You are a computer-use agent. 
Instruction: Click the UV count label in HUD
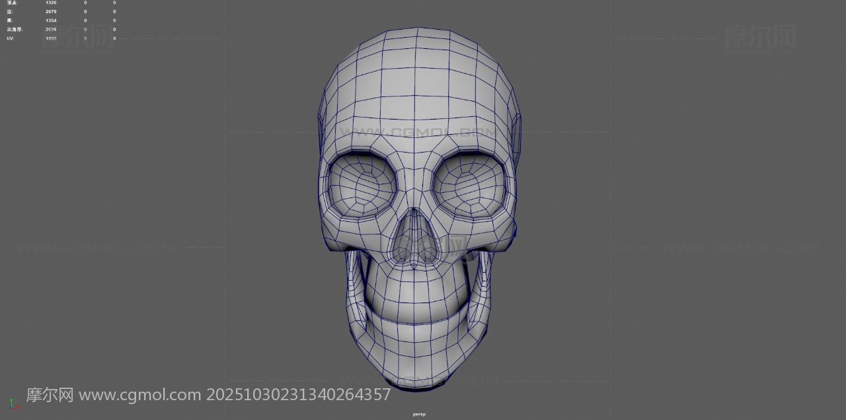point(10,38)
